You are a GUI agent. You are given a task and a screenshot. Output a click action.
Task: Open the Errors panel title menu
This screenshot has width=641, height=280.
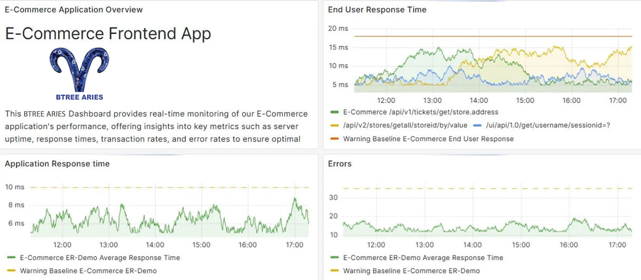(x=339, y=164)
